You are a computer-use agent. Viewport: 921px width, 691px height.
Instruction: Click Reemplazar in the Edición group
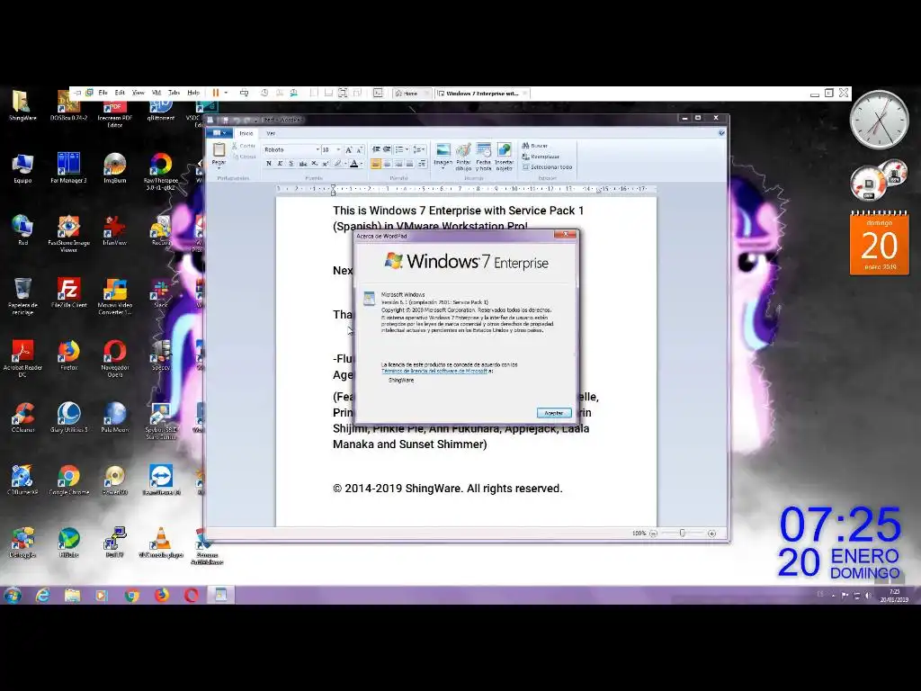[x=541, y=157]
